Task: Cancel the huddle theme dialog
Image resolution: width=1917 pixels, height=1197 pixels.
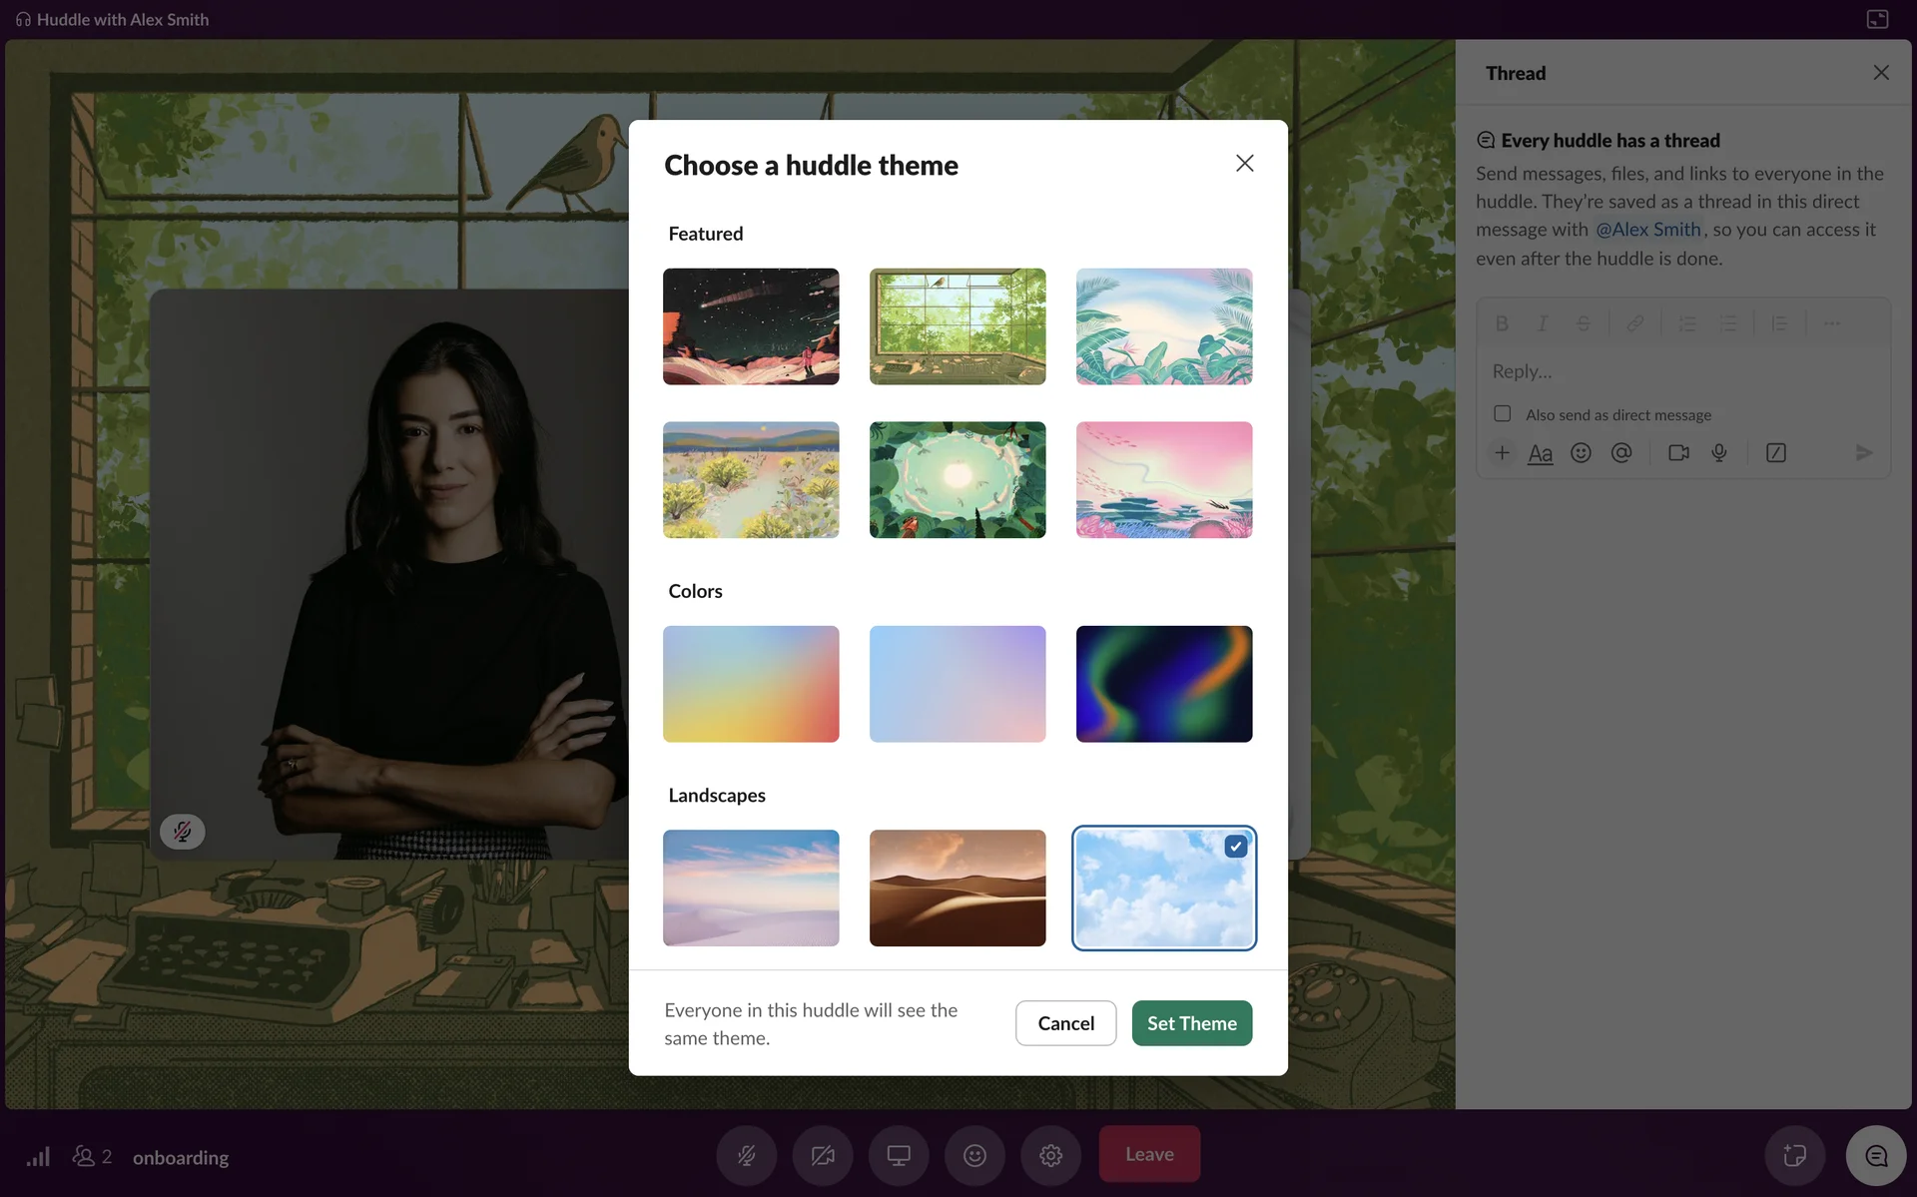Action: pos(1065,1023)
